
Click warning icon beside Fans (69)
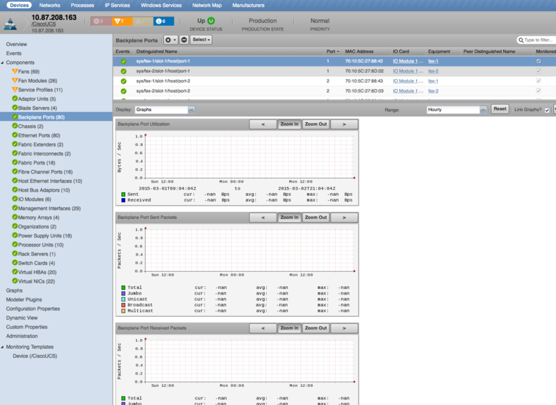coord(15,72)
